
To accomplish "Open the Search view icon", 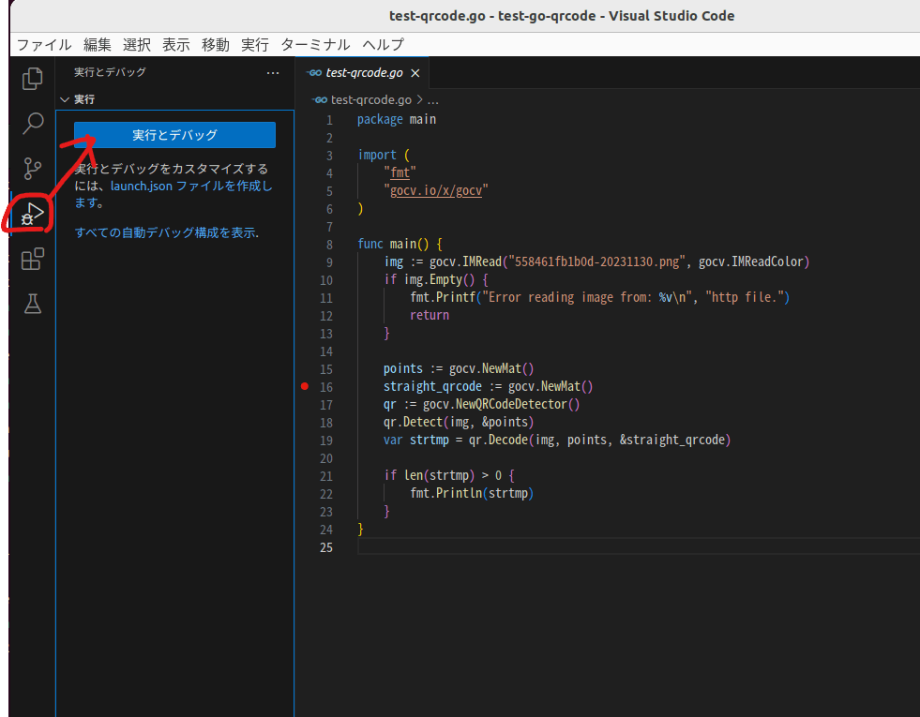I will click(x=32, y=123).
